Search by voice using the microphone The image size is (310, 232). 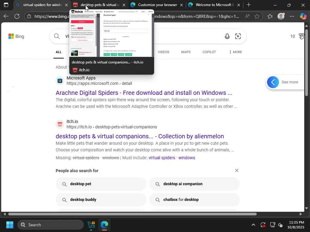tap(227, 36)
